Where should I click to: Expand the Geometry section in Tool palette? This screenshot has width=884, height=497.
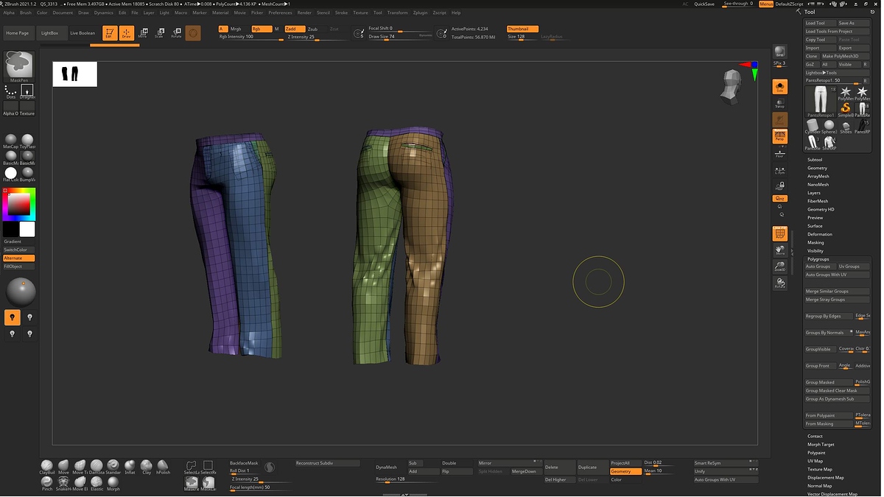click(817, 168)
